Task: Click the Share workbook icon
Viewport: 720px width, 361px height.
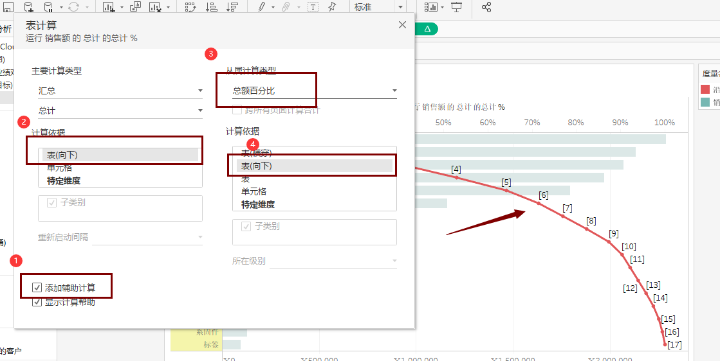Action: [486, 7]
